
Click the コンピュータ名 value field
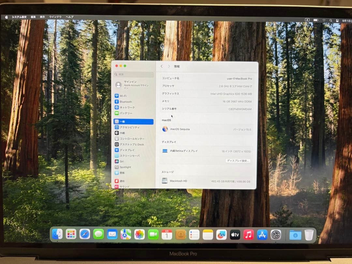coord(239,79)
